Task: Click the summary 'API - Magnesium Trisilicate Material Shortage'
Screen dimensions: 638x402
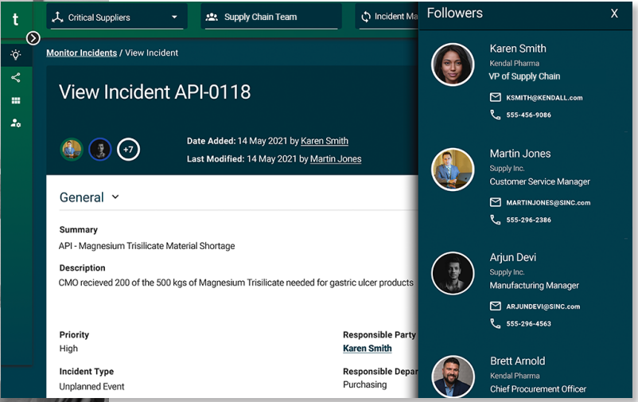Action: coord(147,246)
